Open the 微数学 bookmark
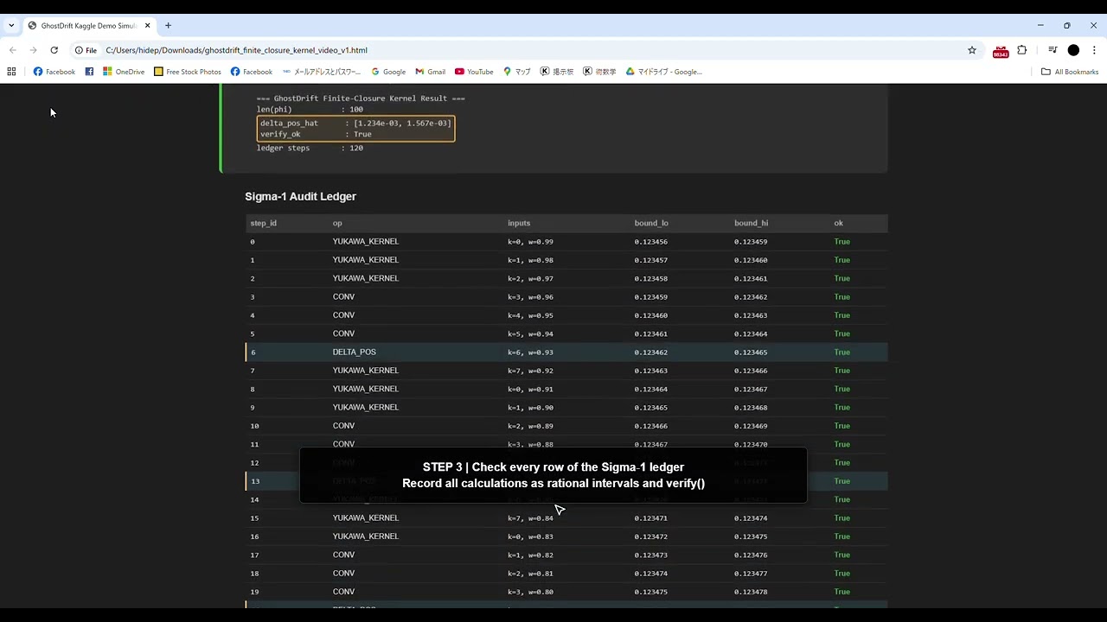 pyautogui.click(x=599, y=72)
